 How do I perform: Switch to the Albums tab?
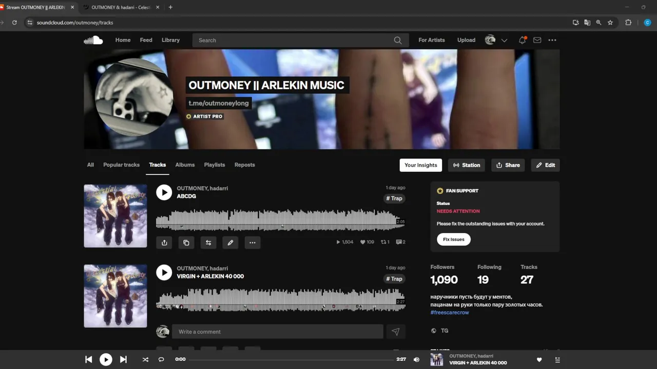[185, 165]
